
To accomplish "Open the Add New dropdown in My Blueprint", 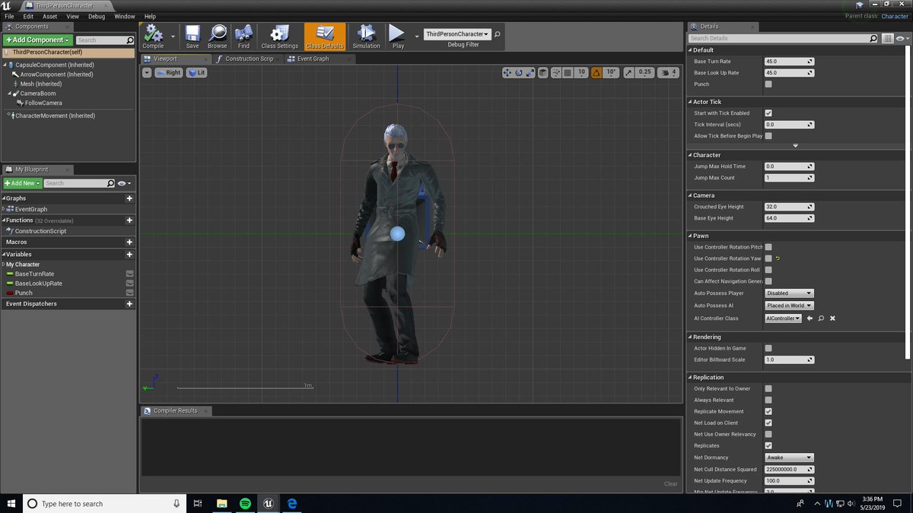I will pyautogui.click(x=22, y=183).
